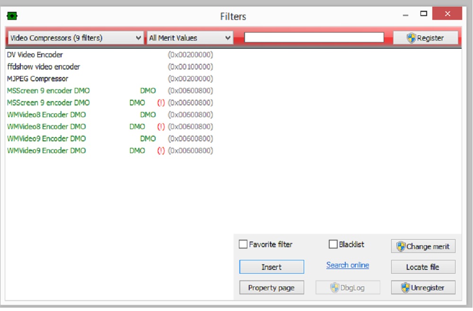This screenshot has width=473, height=311.
Task: Open the Video Compressors category dropdown
Action: point(75,38)
